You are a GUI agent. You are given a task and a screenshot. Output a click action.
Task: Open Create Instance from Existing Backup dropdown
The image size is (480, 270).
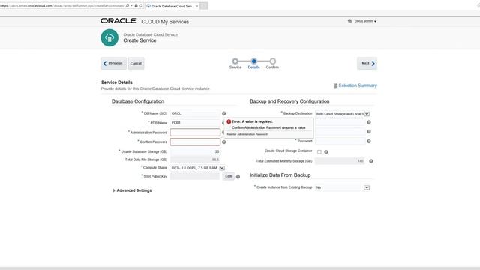point(367,187)
